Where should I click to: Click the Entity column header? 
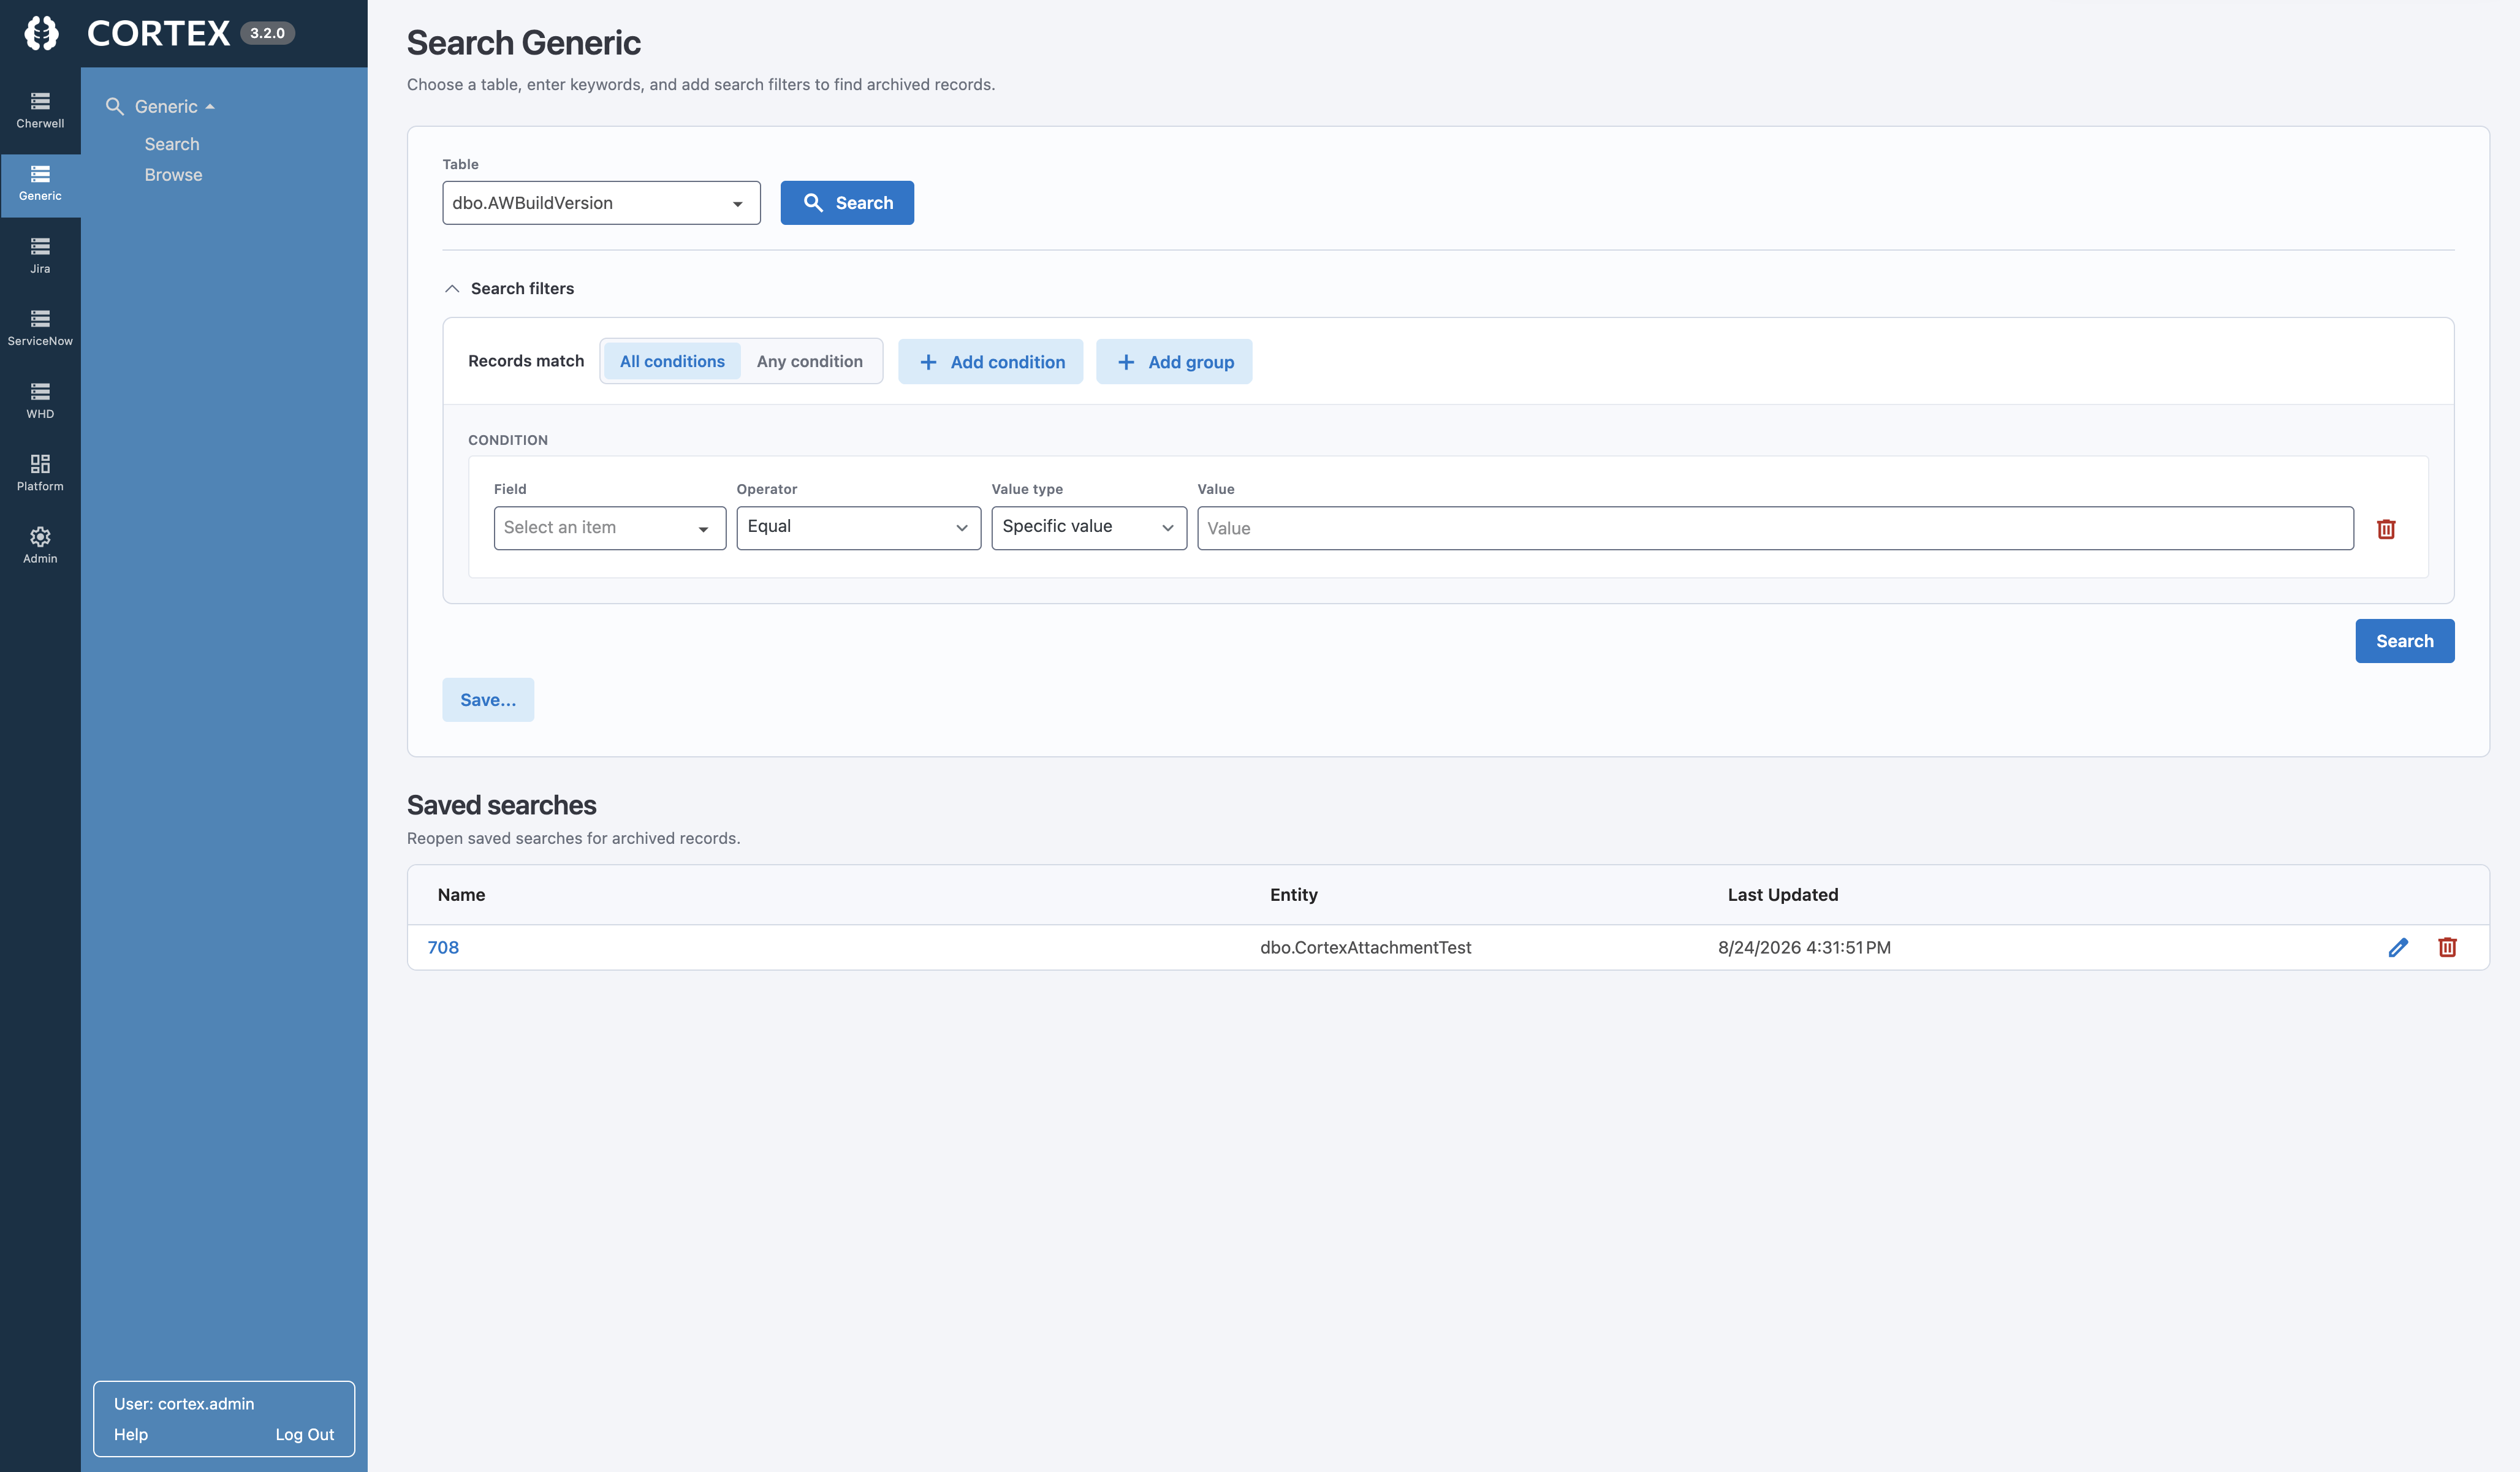click(1294, 895)
